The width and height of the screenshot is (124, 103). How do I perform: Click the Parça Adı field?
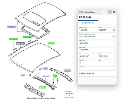tap(97, 50)
